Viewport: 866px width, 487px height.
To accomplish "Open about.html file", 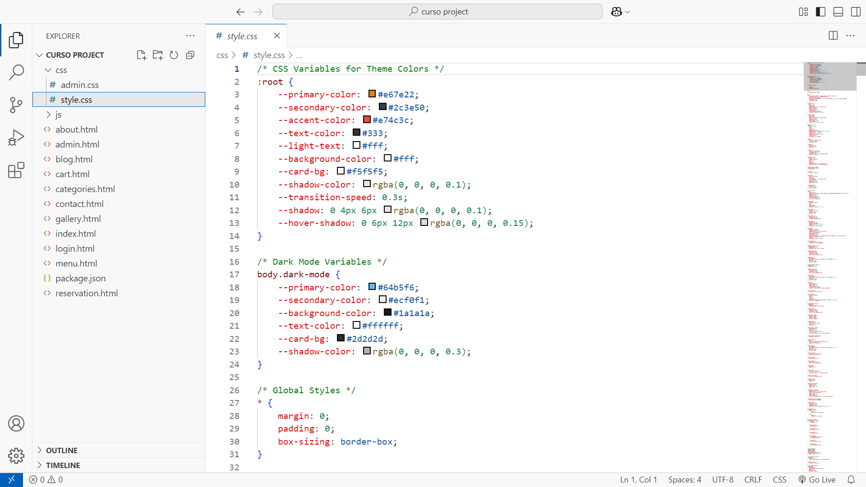I will pos(119,129).
